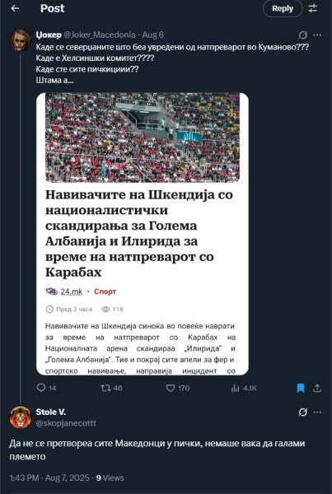Click the @Joker_Macedonia handle
The height and width of the screenshot is (494, 332).
100,35
